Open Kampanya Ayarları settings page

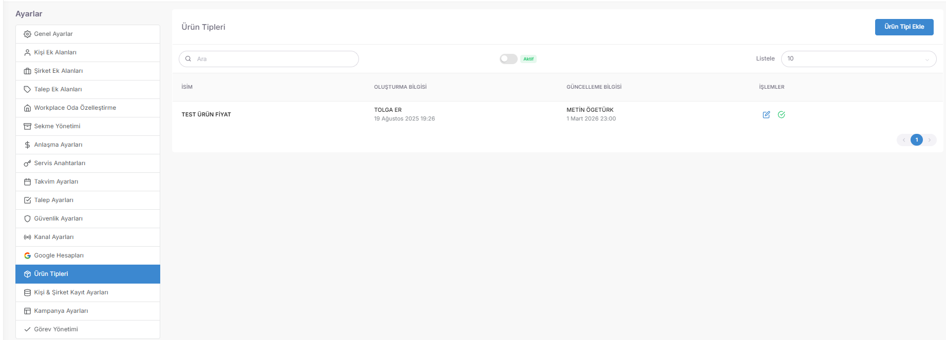tap(88, 311)
